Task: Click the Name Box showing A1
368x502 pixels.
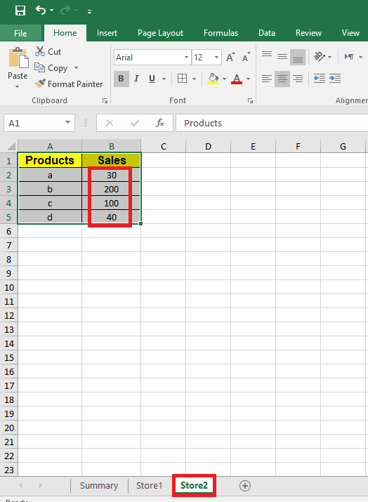Action: coord(34,124)
